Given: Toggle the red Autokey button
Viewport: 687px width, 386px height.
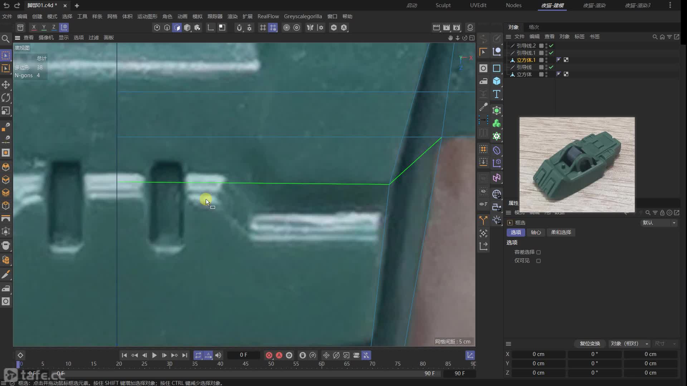Looking at the screenshot, I should 279,355.
